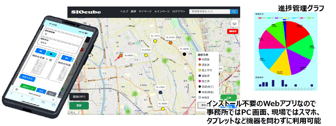Click the orange marker for SL-66563

(x=121, y=55)
